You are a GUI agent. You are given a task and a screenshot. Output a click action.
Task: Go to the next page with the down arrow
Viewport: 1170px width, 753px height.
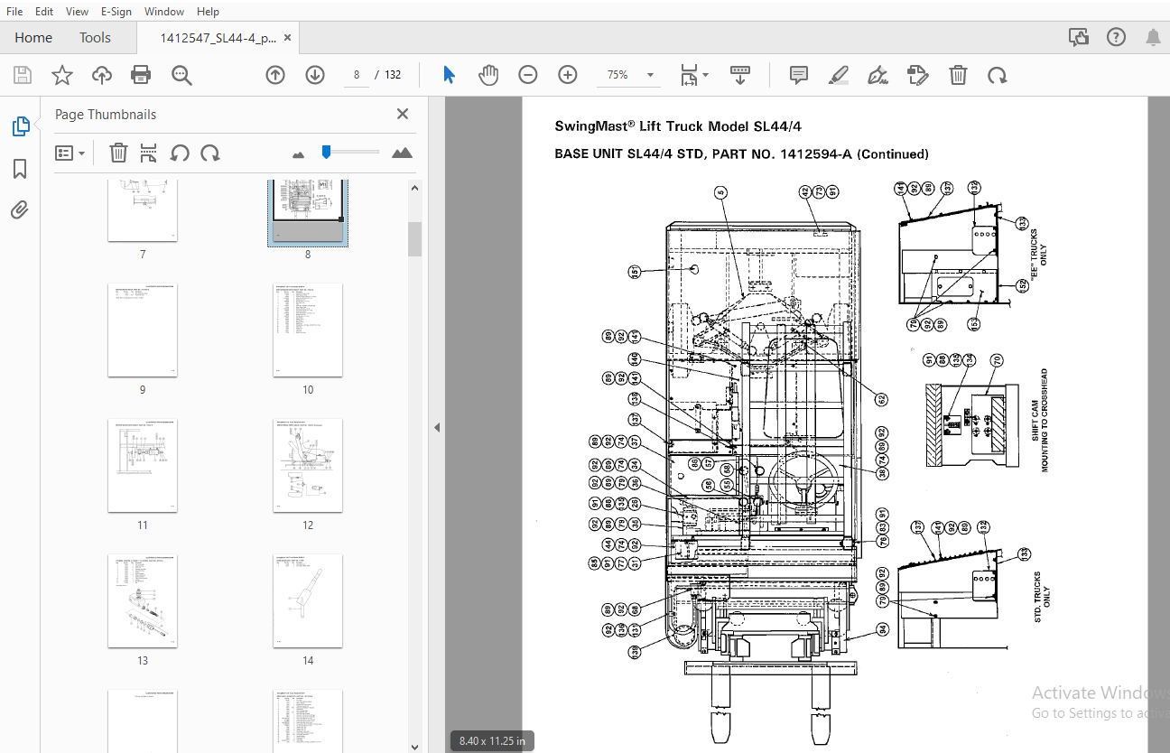coord(314,75)
